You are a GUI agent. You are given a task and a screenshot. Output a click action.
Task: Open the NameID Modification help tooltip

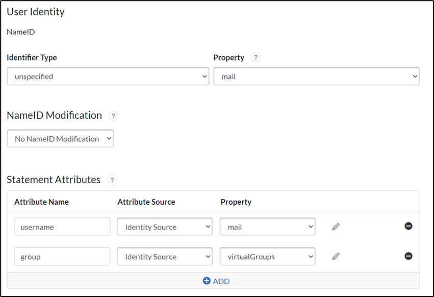coord(113,116)
